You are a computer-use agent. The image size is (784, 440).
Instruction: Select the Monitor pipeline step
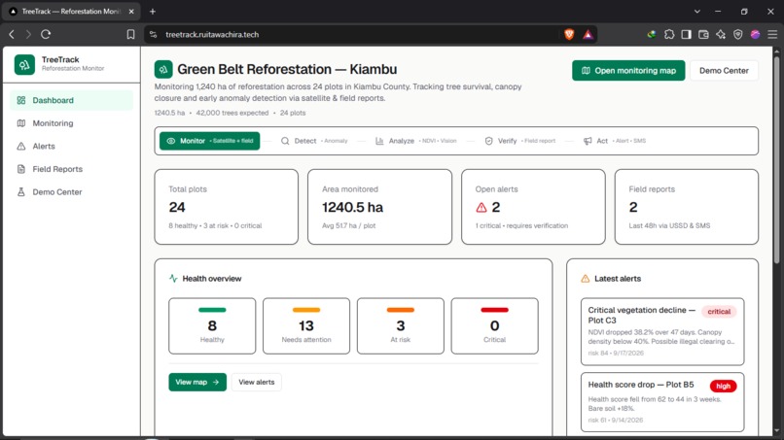point(209,141)
